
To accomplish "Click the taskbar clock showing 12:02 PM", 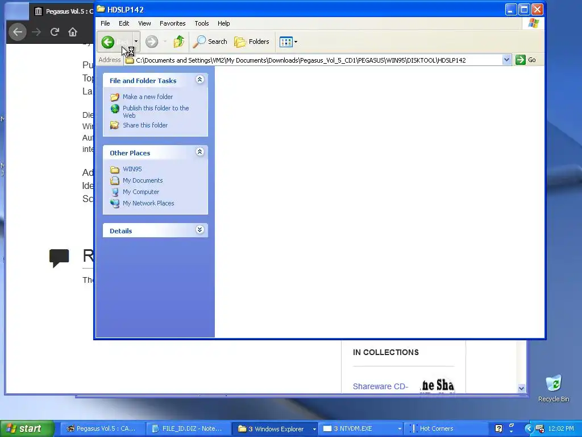I will [561, 428].
